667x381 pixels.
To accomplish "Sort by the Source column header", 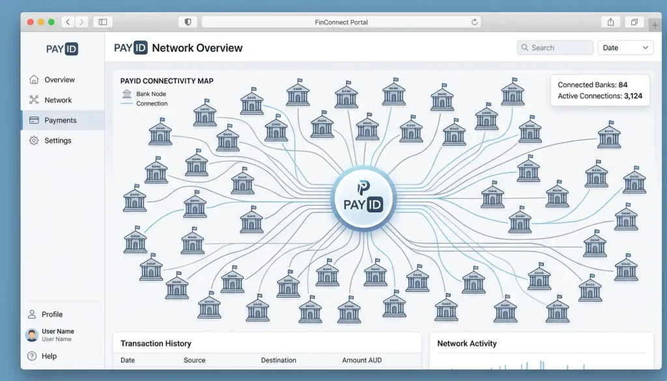I will tap(194, 360).
